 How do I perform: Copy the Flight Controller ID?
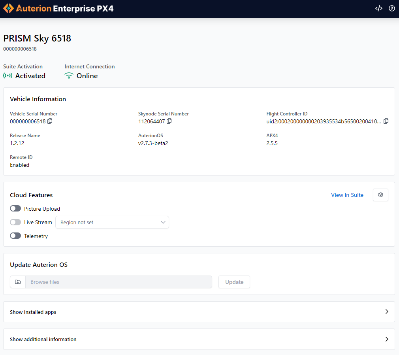[386, 121]
